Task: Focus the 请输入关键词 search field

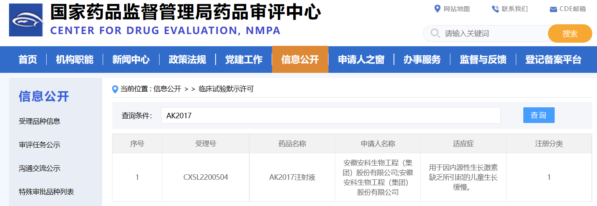Action: coord(494,34)
